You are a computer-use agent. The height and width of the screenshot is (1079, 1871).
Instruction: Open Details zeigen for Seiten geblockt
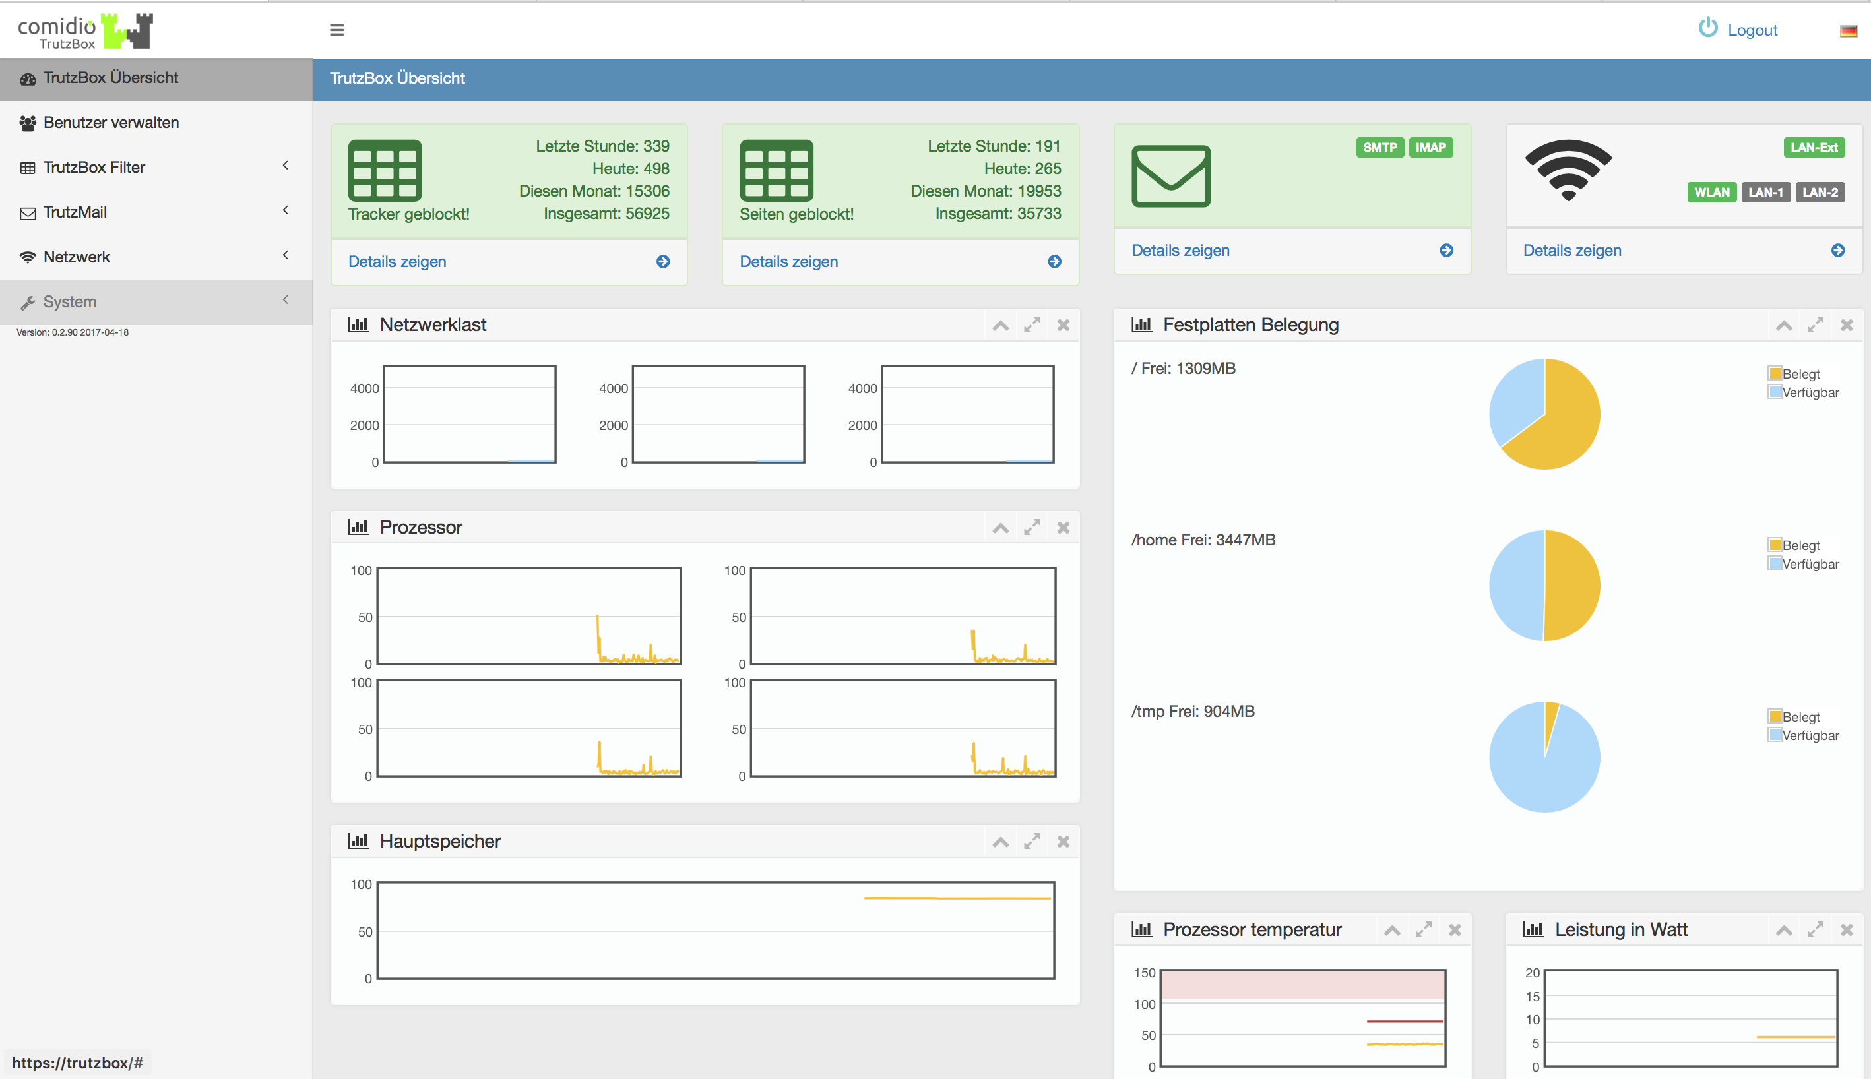(789, 262)
